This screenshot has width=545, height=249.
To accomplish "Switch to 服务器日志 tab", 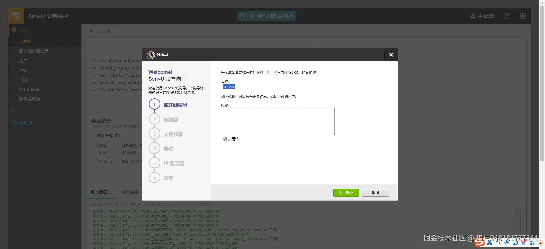I will [x=101, y=192].
